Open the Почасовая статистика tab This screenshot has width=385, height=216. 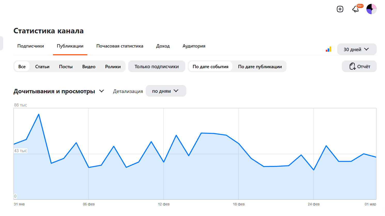(x=120, y=46)
